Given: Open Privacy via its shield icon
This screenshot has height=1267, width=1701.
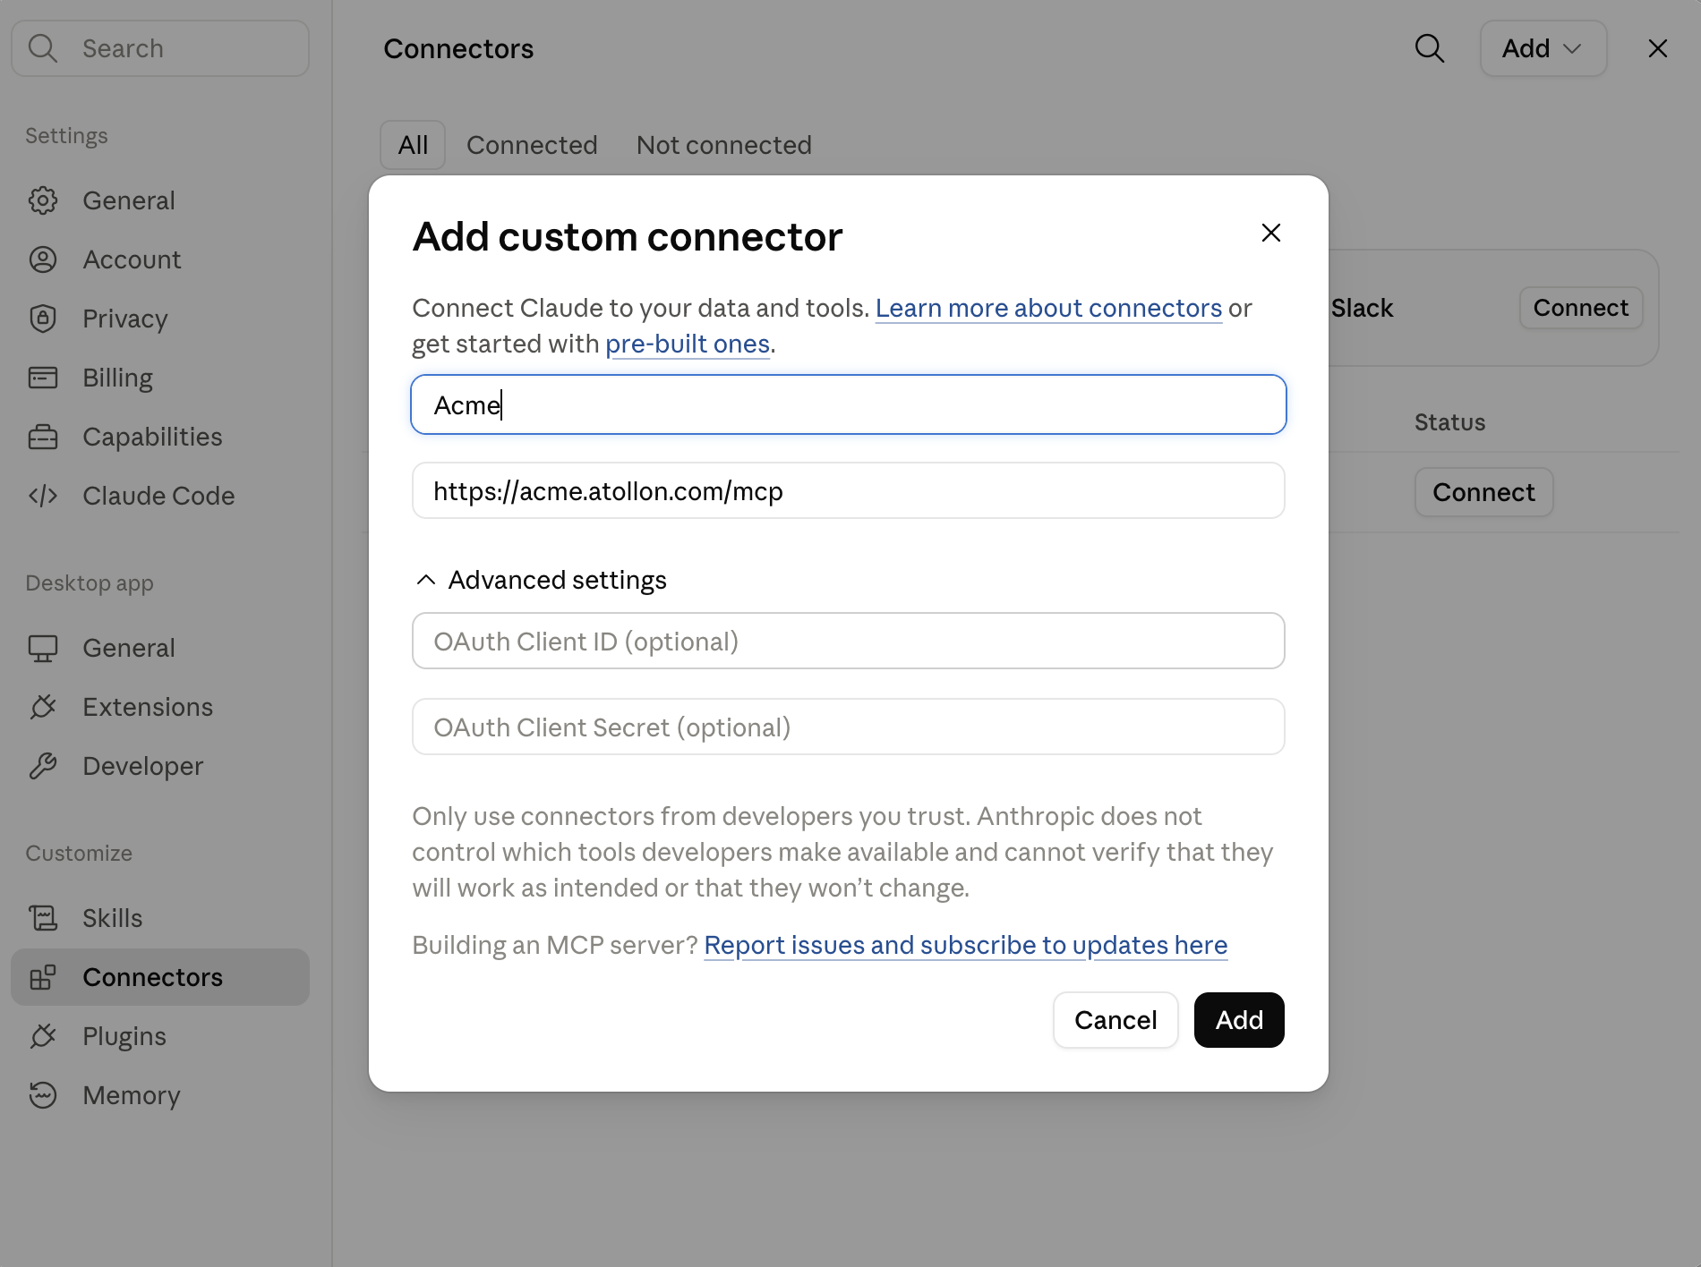Looking at the screenshot, I should [x=43, y=319].
